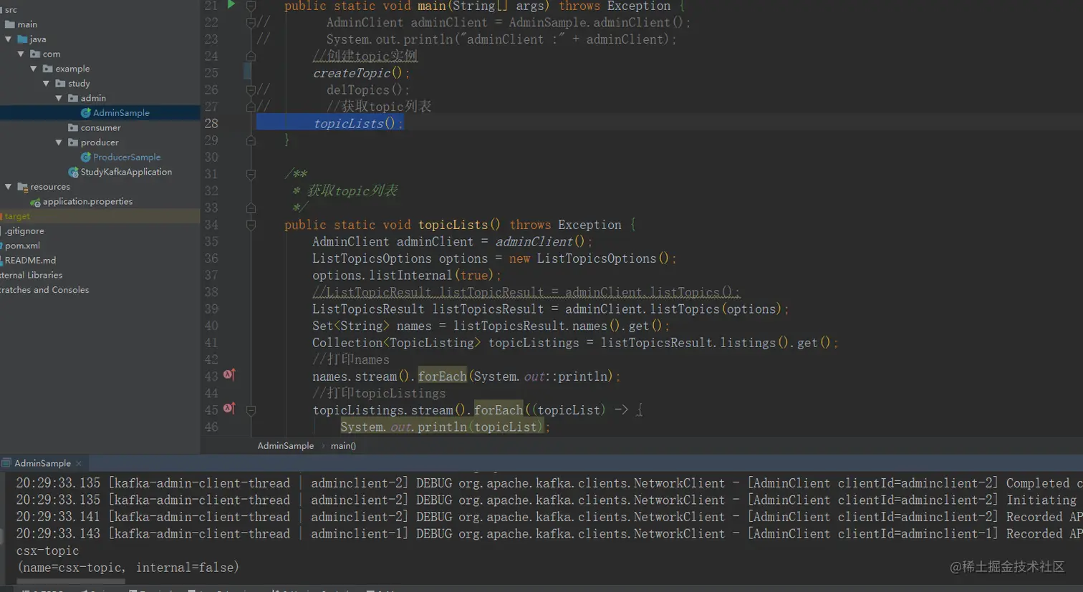Click the com package folder icon
This screenshot has width=1083, height=592.
[x=35, y=54]
